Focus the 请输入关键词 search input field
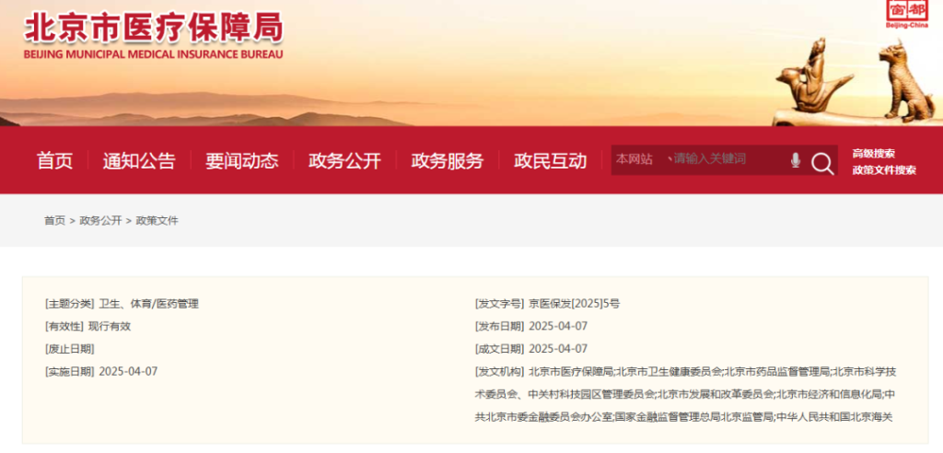Image resolution: width=943 pixels, height=453 pixels. tap(723, 159)
